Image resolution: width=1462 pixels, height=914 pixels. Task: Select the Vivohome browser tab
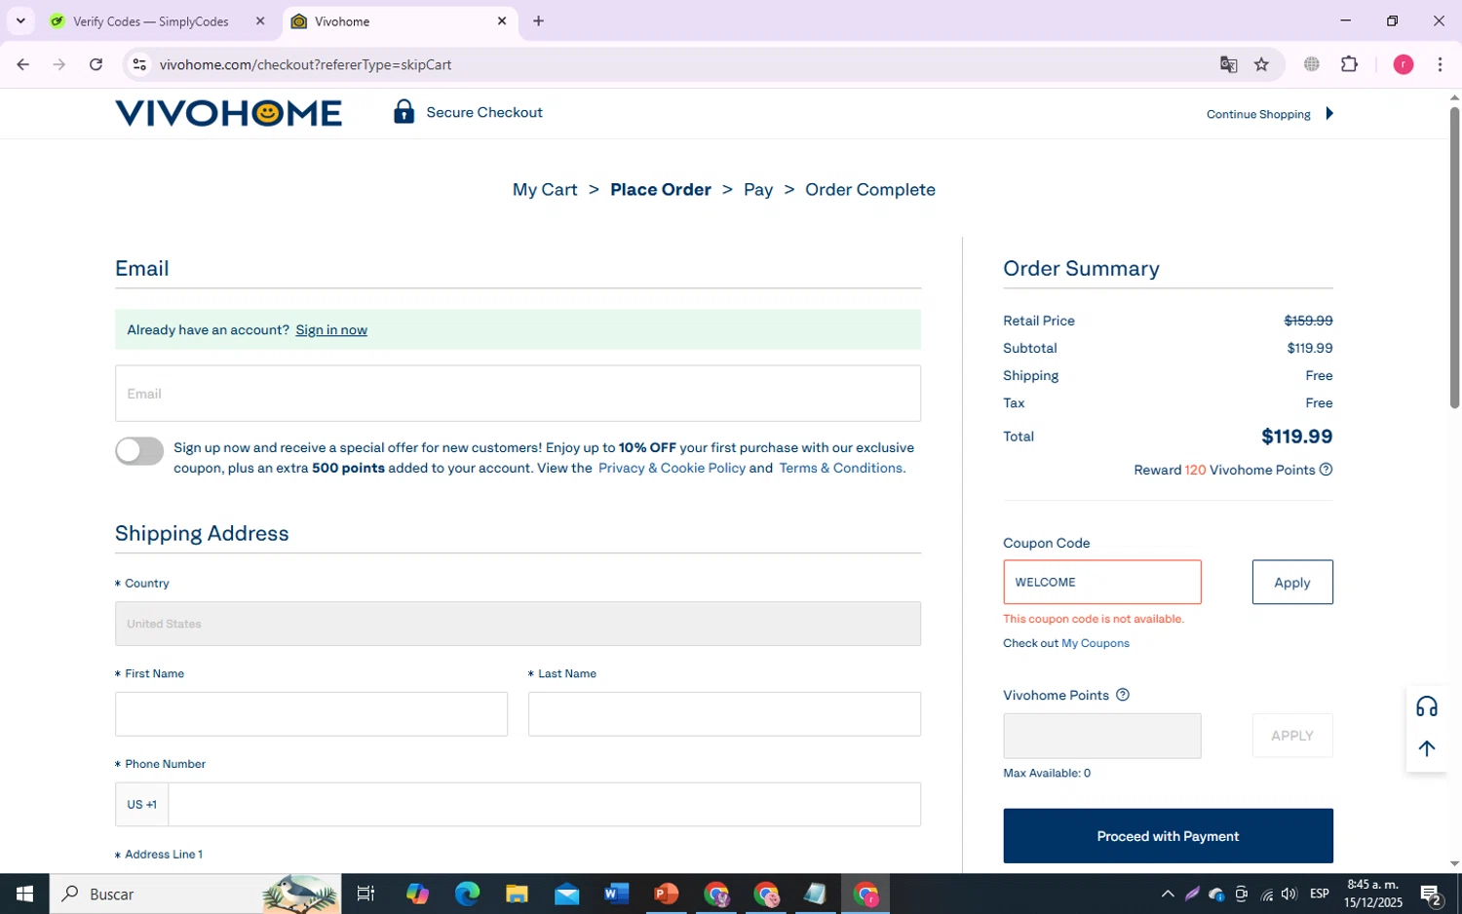[401, 20]
